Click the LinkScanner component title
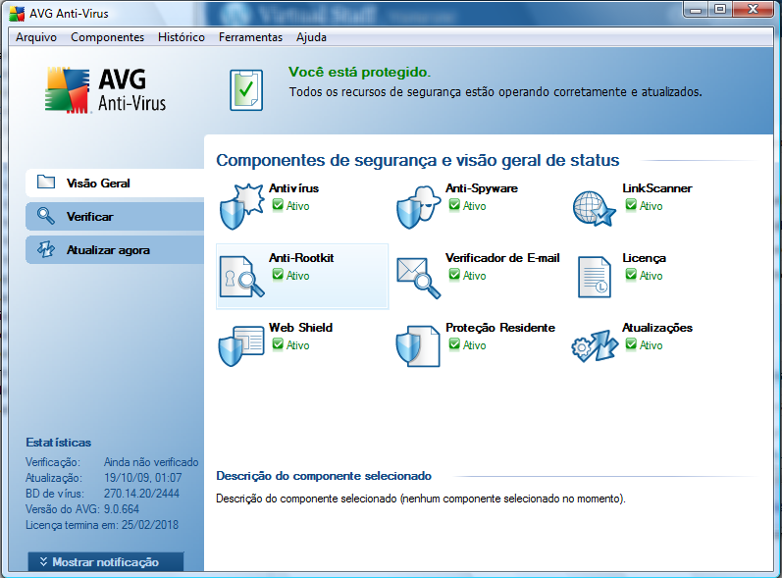 656,188
